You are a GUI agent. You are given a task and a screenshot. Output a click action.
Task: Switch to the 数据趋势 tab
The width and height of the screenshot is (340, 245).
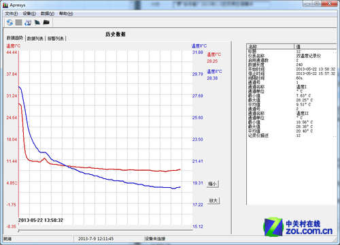(15, 38)
